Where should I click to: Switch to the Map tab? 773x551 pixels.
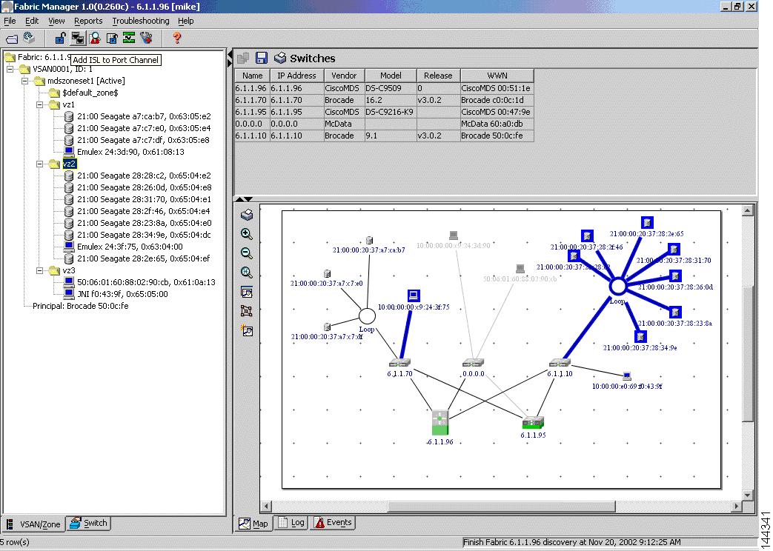(253, 523)
